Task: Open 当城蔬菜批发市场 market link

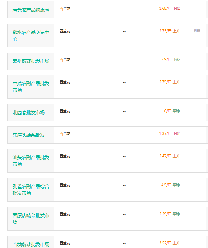Action: [31, 244]
